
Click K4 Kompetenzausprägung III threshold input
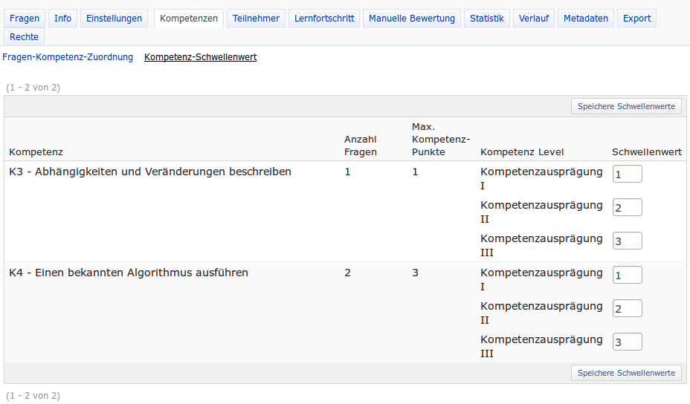627,342
